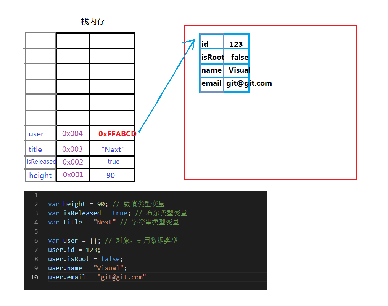The image size is (388, 306).
Task: Click the isRoot row showing false
Action: [x=224, y=57]
